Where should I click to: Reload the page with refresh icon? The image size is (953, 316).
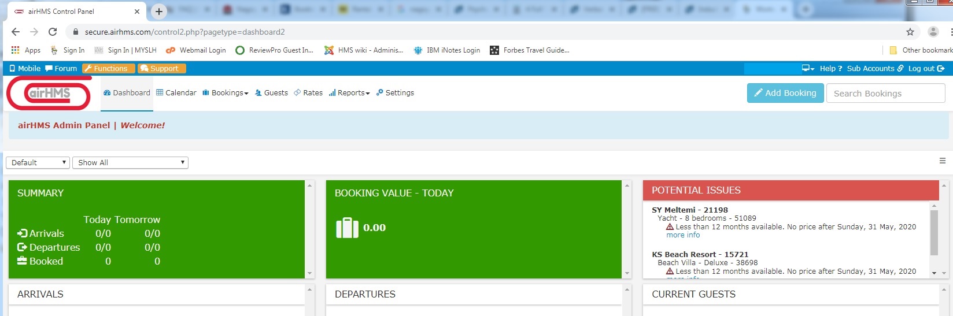53,32
